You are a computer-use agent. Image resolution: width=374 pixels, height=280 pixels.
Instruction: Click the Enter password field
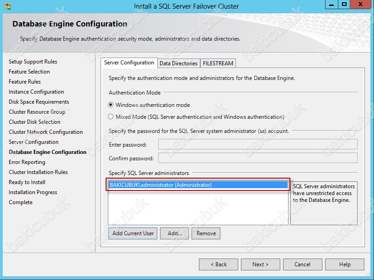point(258,144)
